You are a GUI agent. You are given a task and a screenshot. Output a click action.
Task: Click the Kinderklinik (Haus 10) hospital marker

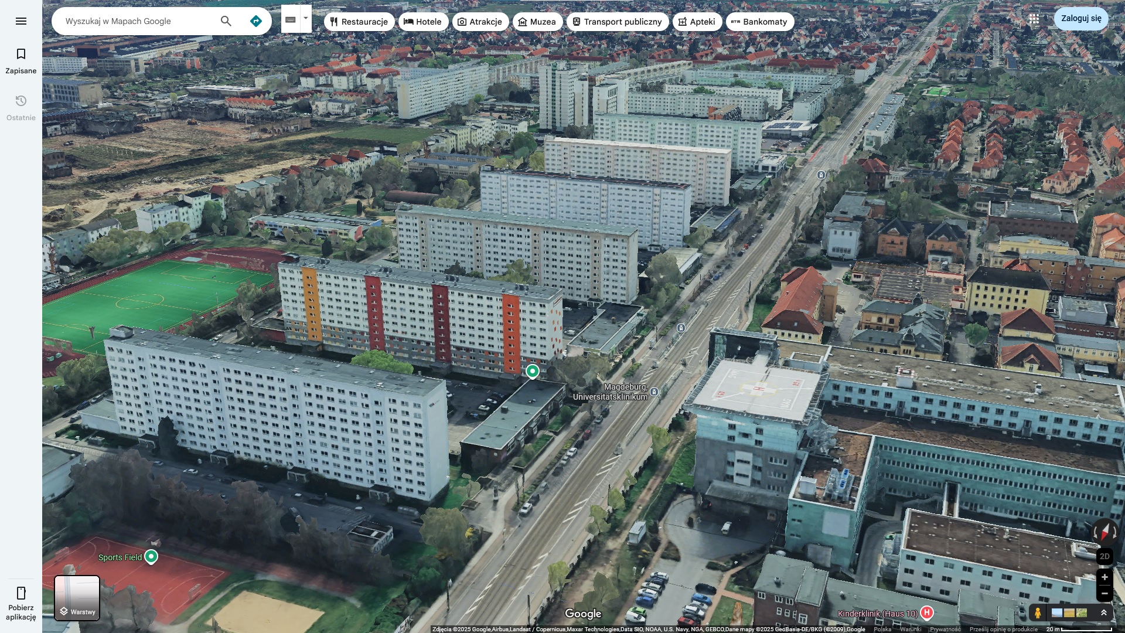(x=927, y=613)
